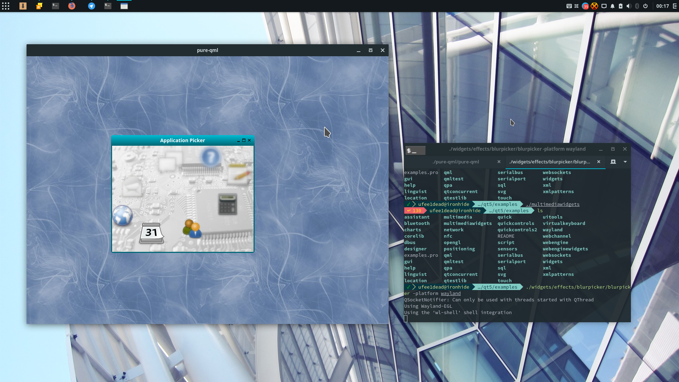Screen dimensions: 679x382
Task: Launch the yellow hash notes app
Action: 39,6
